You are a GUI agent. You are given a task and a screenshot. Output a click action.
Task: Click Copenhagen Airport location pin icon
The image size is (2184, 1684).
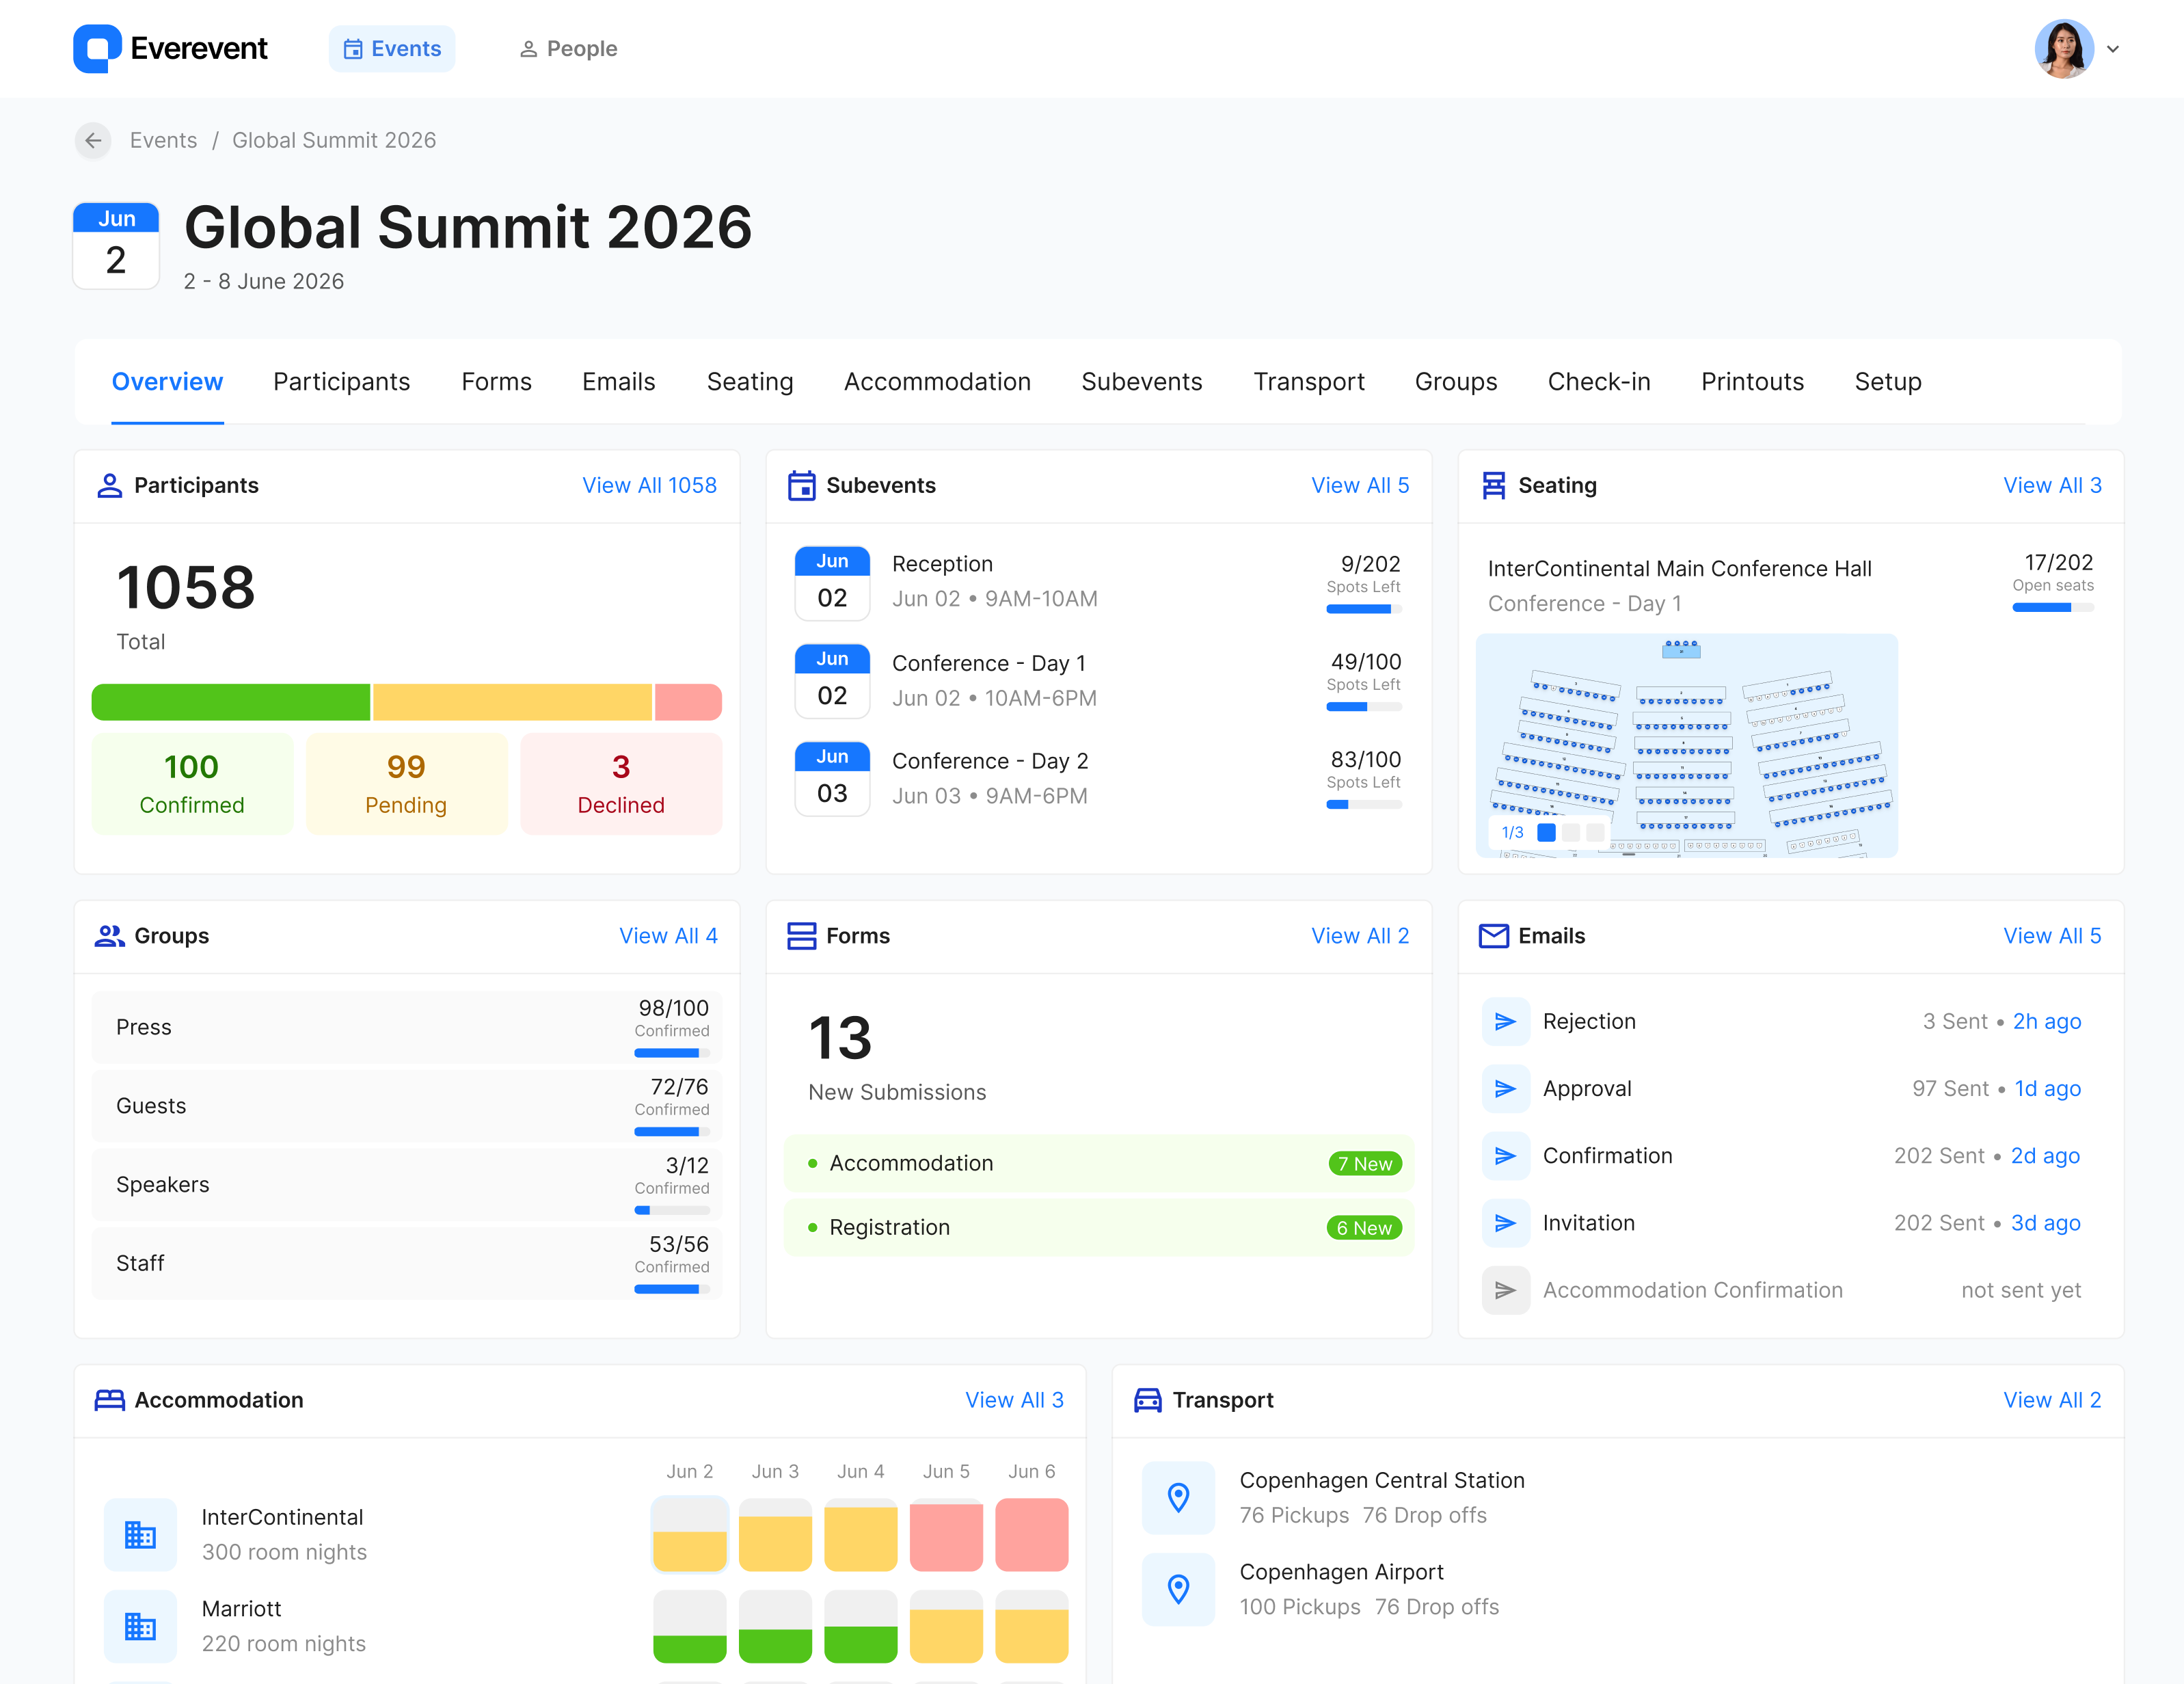[1178, 1589]
